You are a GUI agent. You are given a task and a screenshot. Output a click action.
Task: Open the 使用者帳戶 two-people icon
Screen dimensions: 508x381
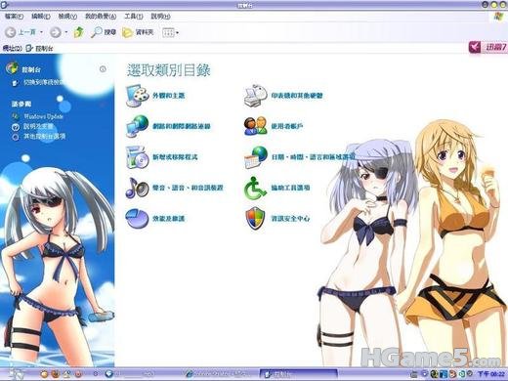256,126
